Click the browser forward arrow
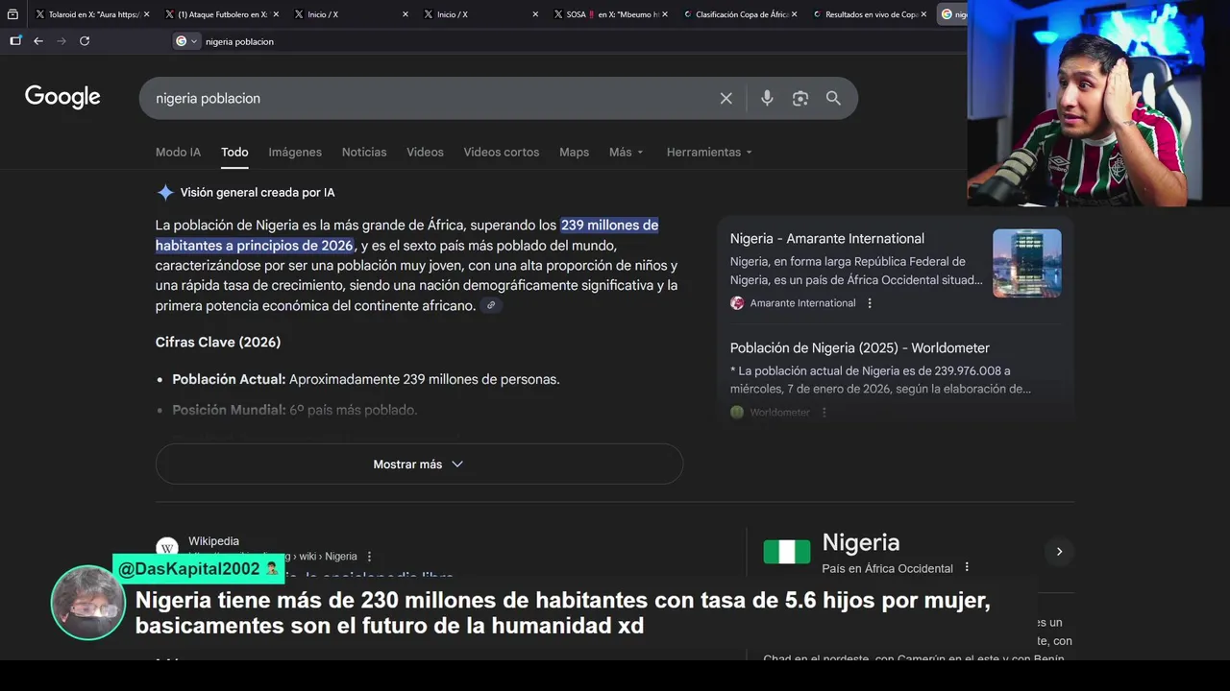 (x=61, y=41)
